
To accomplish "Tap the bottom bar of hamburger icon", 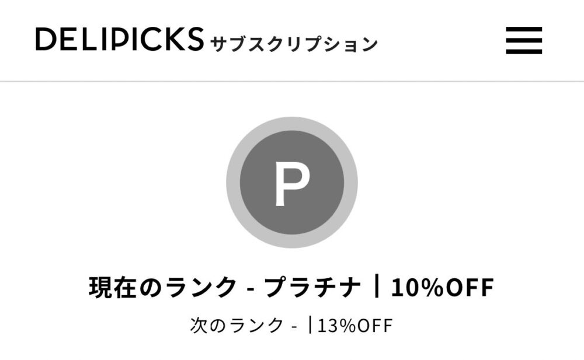I will [524, 52].
